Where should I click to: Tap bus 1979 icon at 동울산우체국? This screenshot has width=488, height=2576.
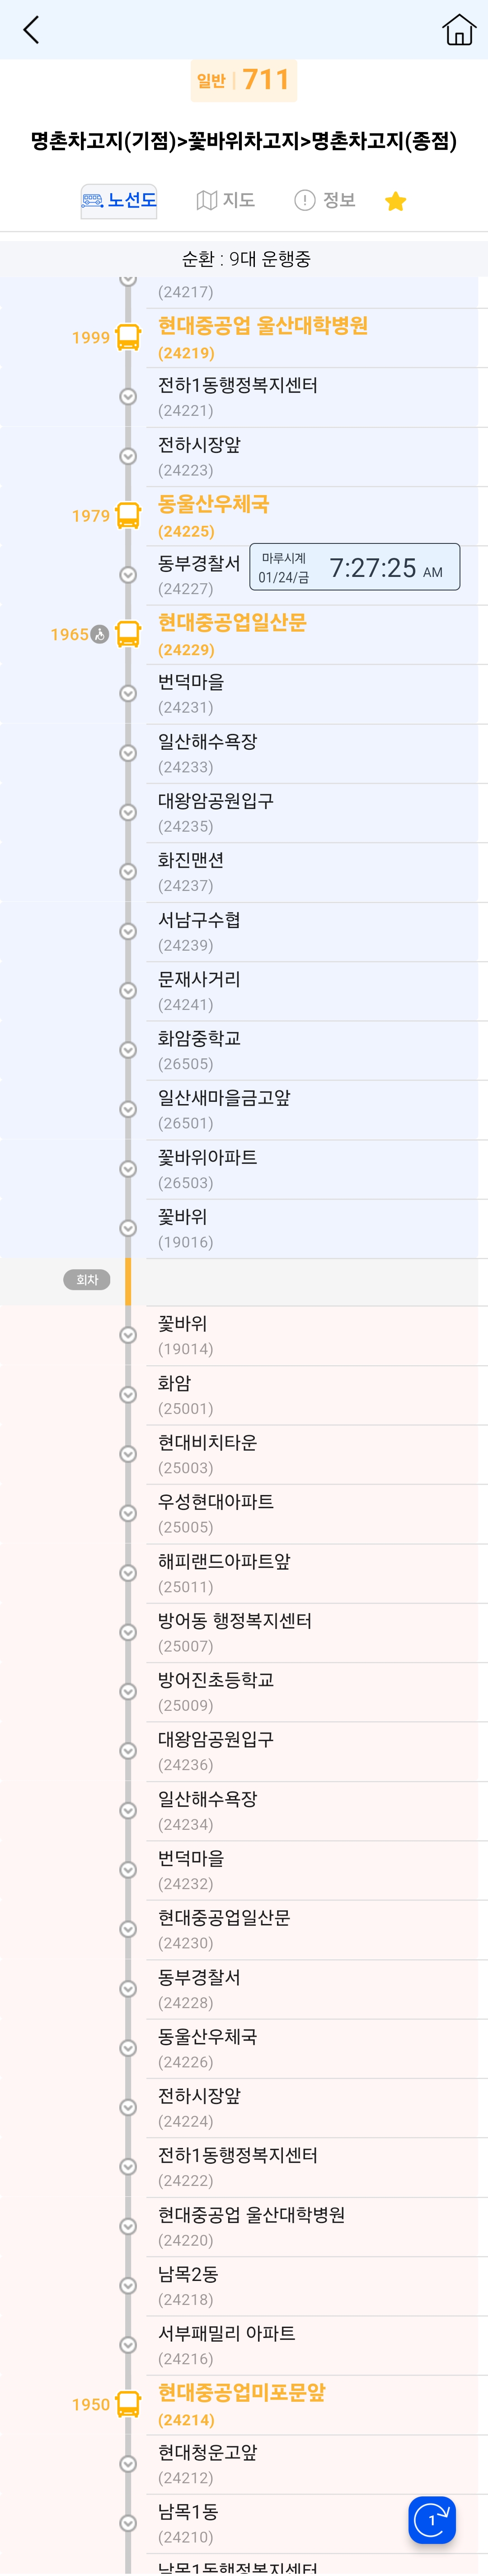point(128,515)
